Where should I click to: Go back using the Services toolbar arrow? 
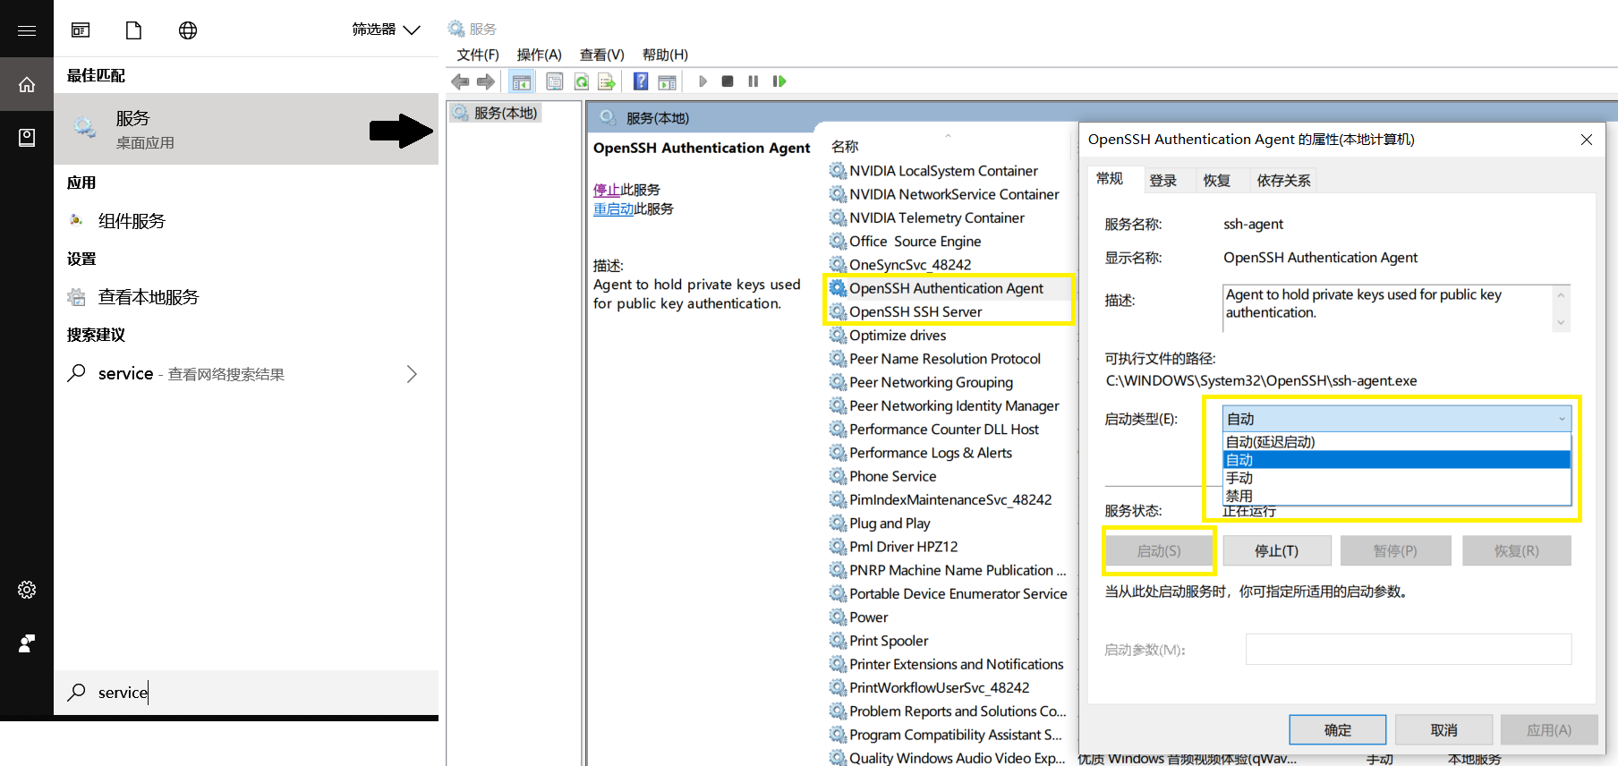click(460, 81)
